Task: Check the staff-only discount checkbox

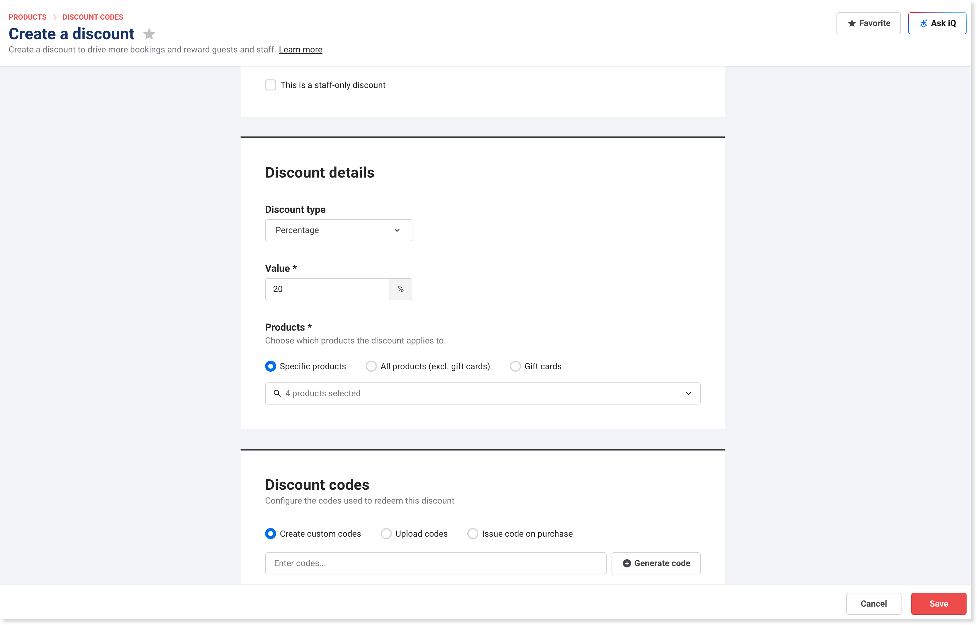Action: pyautogui.click(x=270, y=85)
